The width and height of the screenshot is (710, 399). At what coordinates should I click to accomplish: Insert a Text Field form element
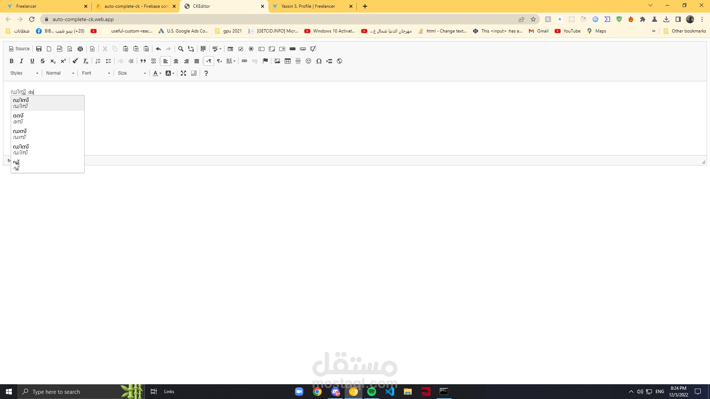point(261,49)
